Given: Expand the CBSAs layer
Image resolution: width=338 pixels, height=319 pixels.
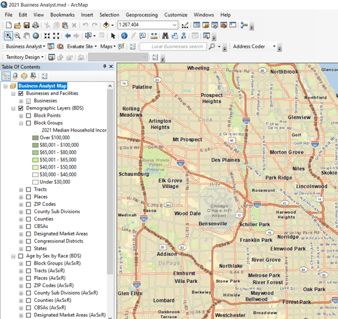Looking at the screenshot, I should (21, 226).
